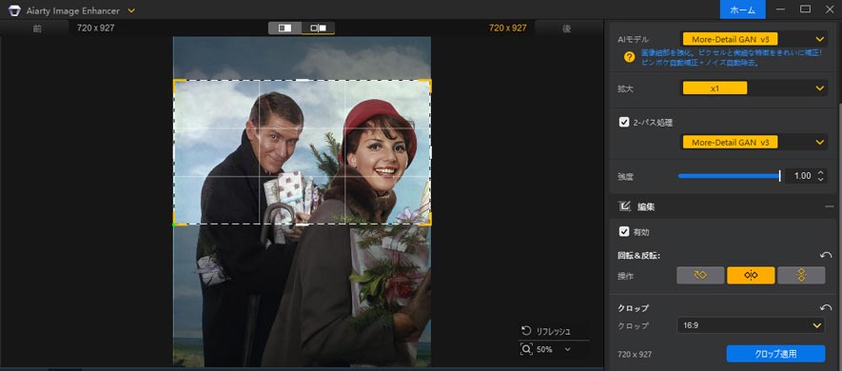Click the horizontal flip button
The height and width of the screenshot is (371, 842).
751,275
